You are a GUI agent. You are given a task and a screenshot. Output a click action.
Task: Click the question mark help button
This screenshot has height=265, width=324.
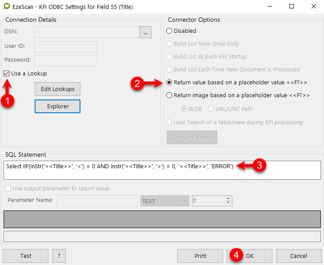pos(59,256)
